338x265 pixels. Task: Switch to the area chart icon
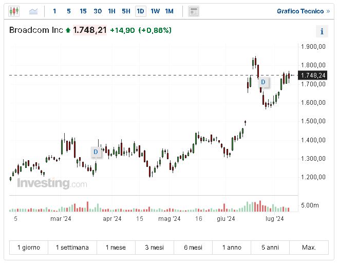33,11
